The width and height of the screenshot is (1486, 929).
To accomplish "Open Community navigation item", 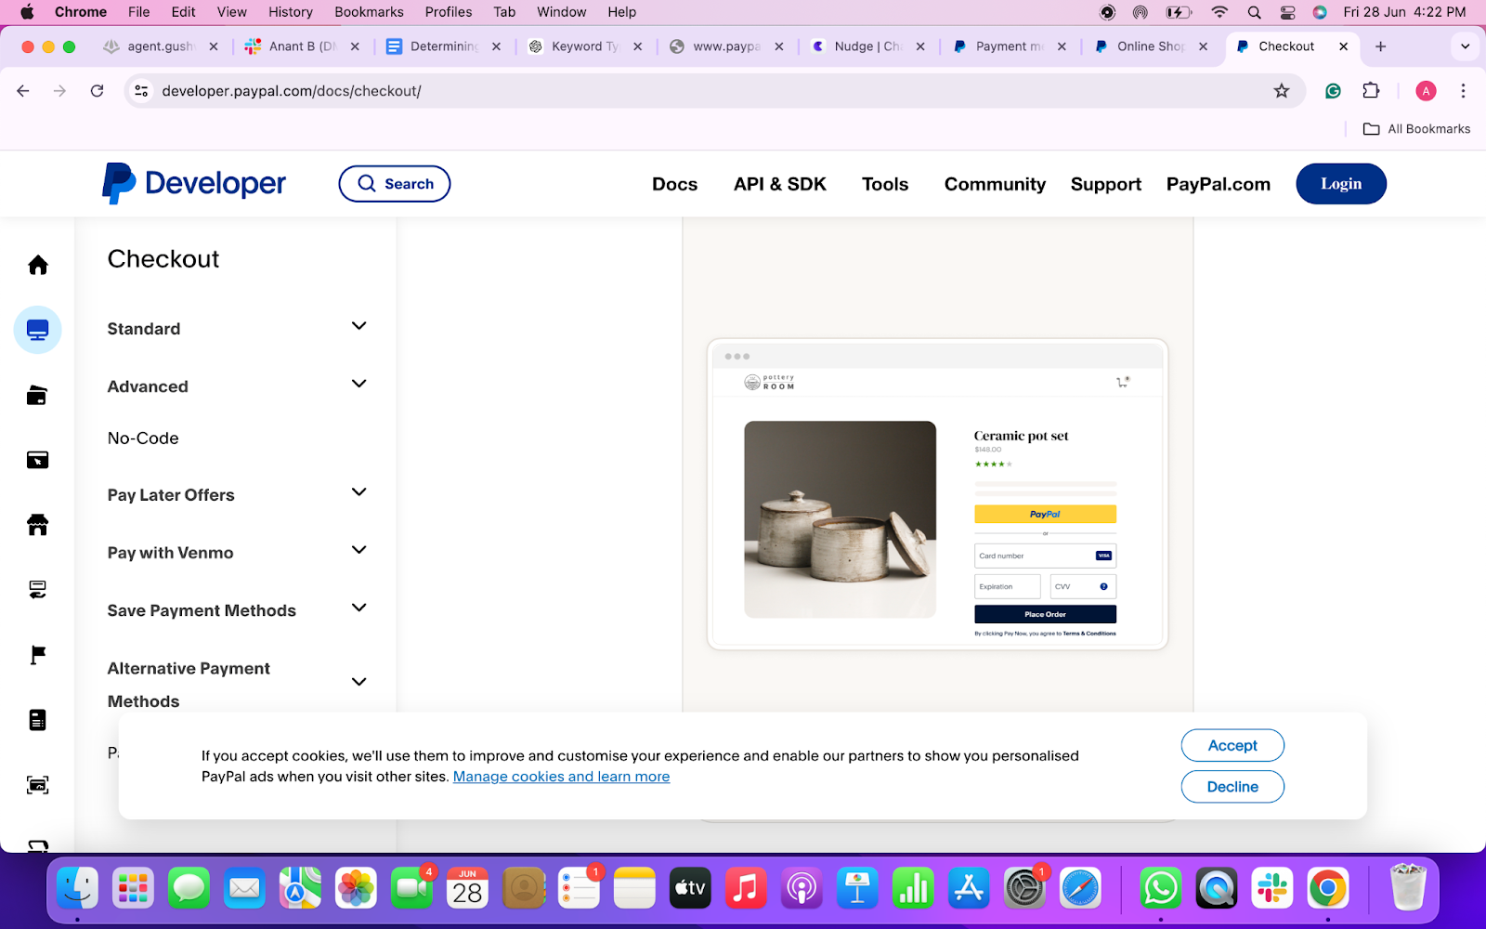I will [995, 184].
